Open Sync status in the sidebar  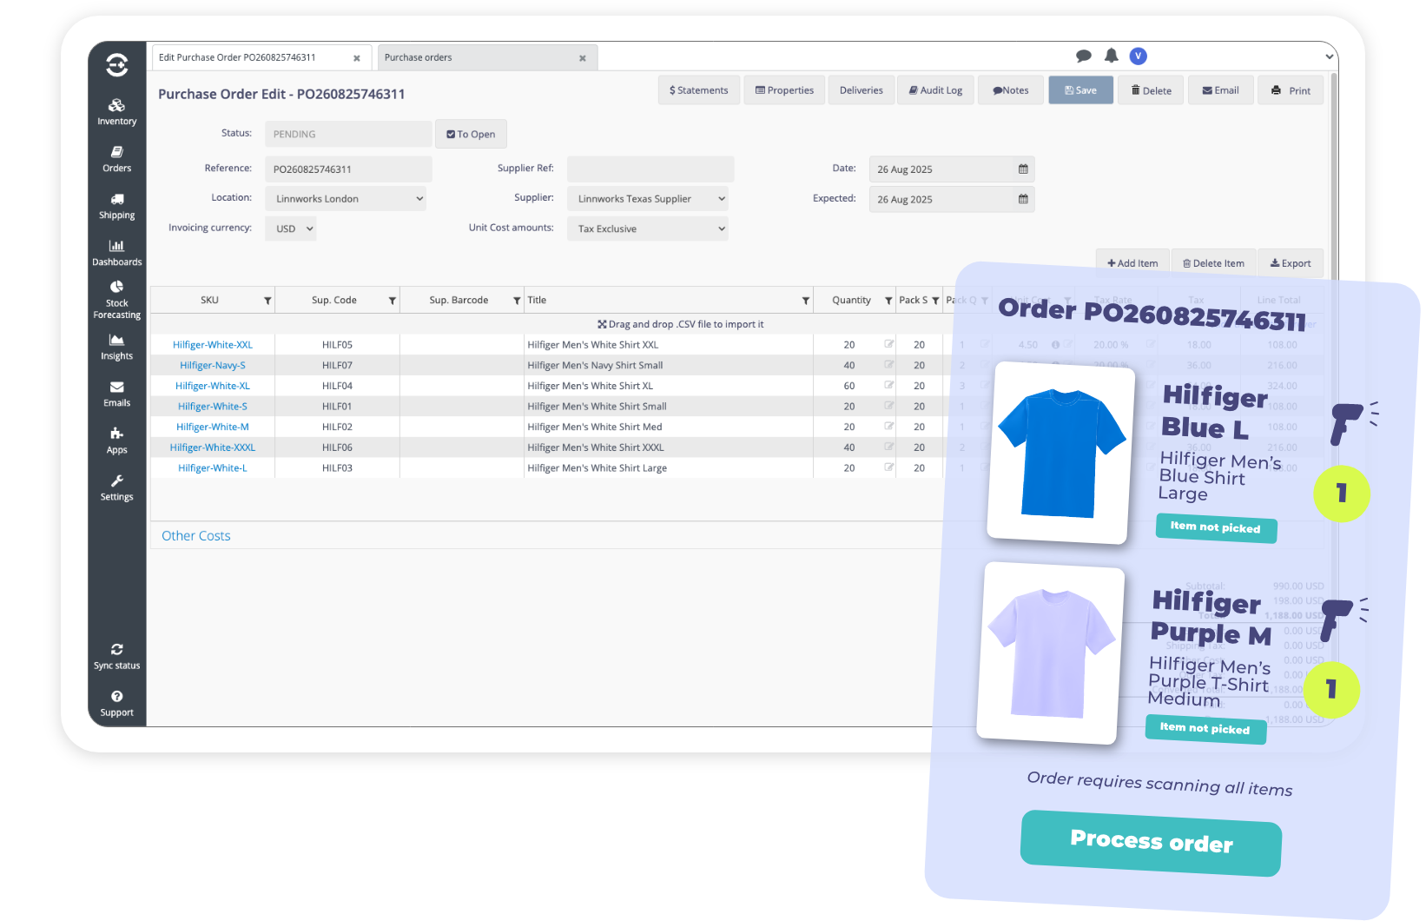tap(116, 656)
